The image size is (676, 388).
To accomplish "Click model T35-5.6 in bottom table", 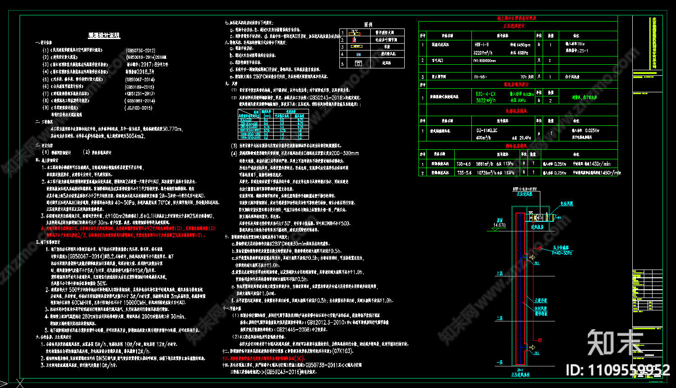I will tap(464, 173).
